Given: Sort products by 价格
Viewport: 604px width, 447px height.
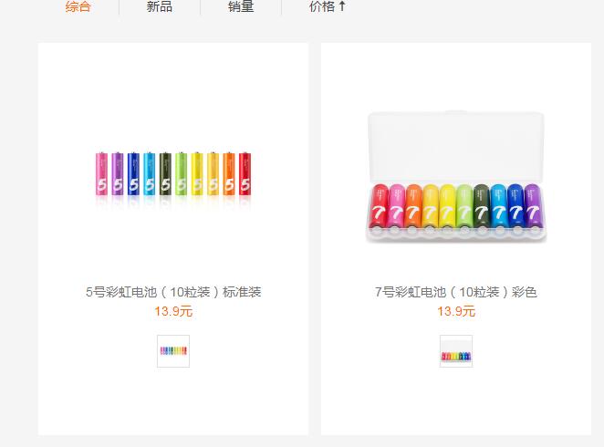Looking at the screenshot, I should click(322, 7).
